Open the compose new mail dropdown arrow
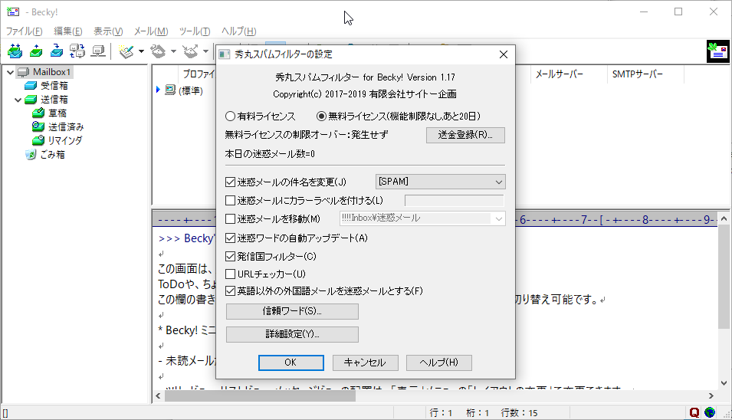This screenshot has width=732, height=420. click(x=141, y=51)
